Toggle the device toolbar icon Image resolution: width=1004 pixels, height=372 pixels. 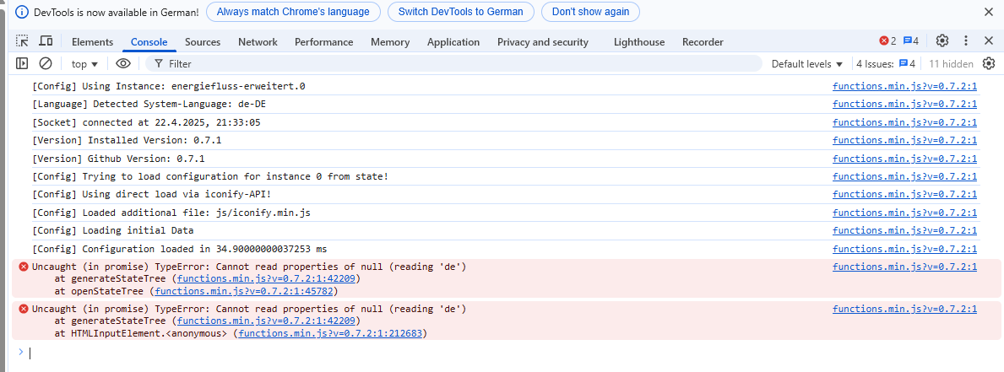point(46,41)
